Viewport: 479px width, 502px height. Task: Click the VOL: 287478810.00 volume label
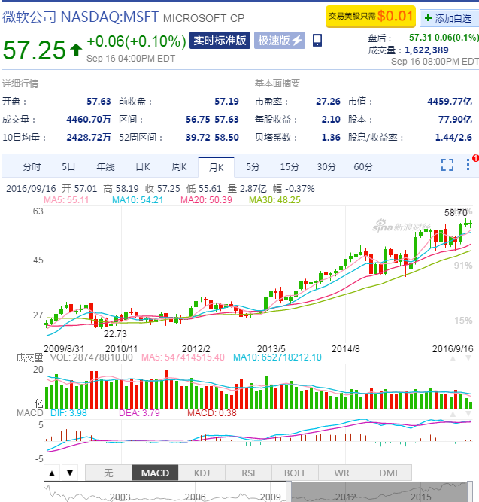click(x=92, y=357)
